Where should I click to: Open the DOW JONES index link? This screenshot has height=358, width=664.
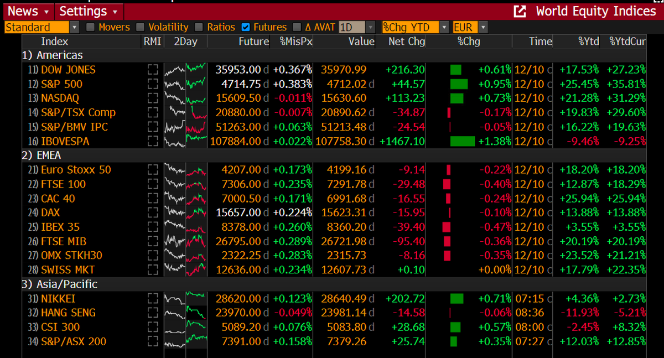coord(68,70)
